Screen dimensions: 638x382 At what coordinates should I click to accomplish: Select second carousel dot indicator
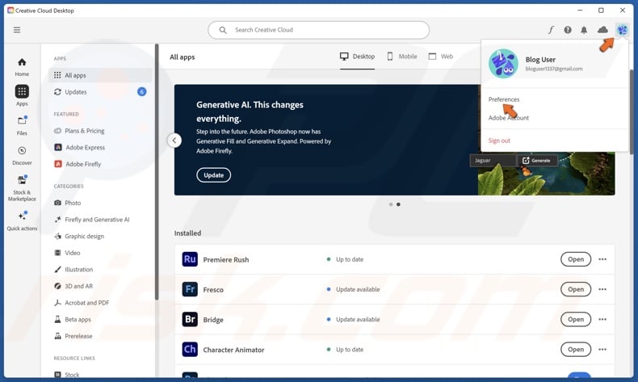click(398, 204)
